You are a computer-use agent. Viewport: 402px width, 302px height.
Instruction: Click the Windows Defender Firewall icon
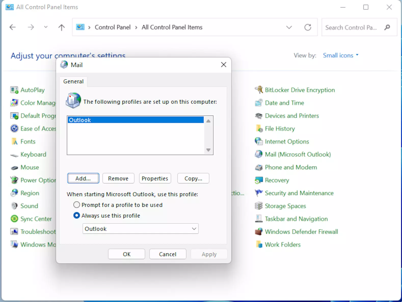coord(259,232)
